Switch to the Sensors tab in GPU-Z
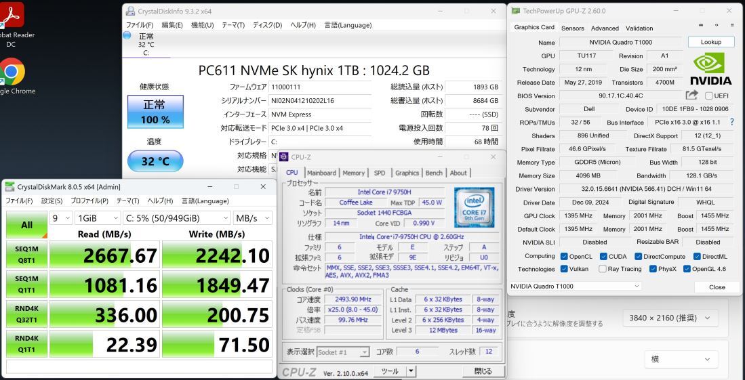Viewport: 745px width, 380px height. [x=573, y=28]
